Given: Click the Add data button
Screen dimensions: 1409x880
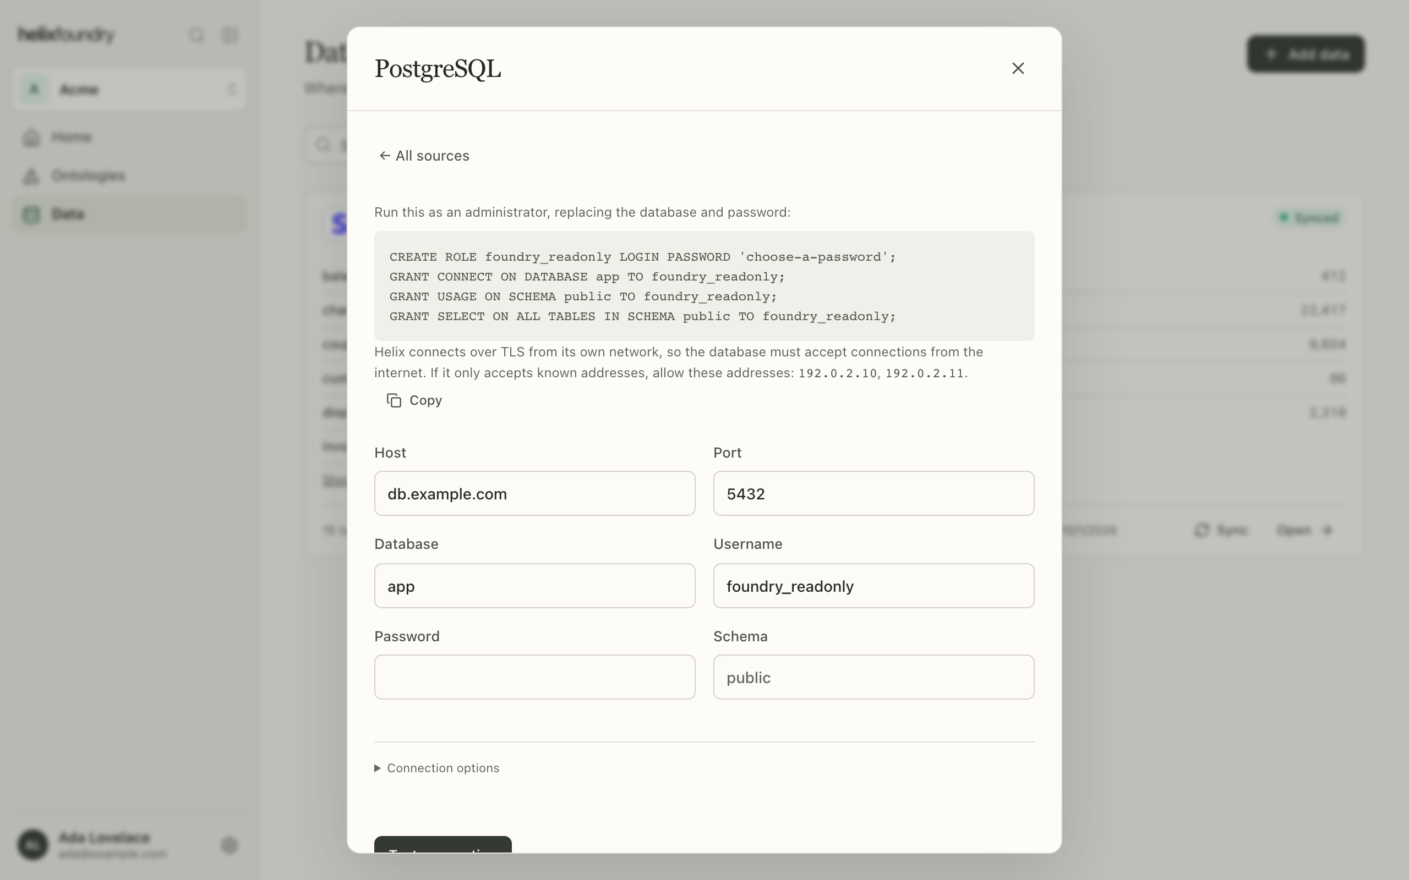Looking at the screenshot, I should point(1306,54).
